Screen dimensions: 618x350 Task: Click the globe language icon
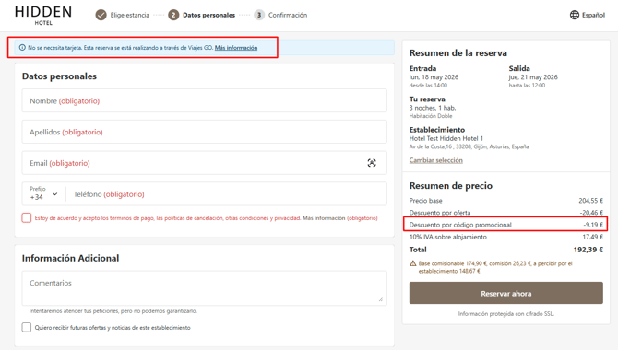point(575,15)
